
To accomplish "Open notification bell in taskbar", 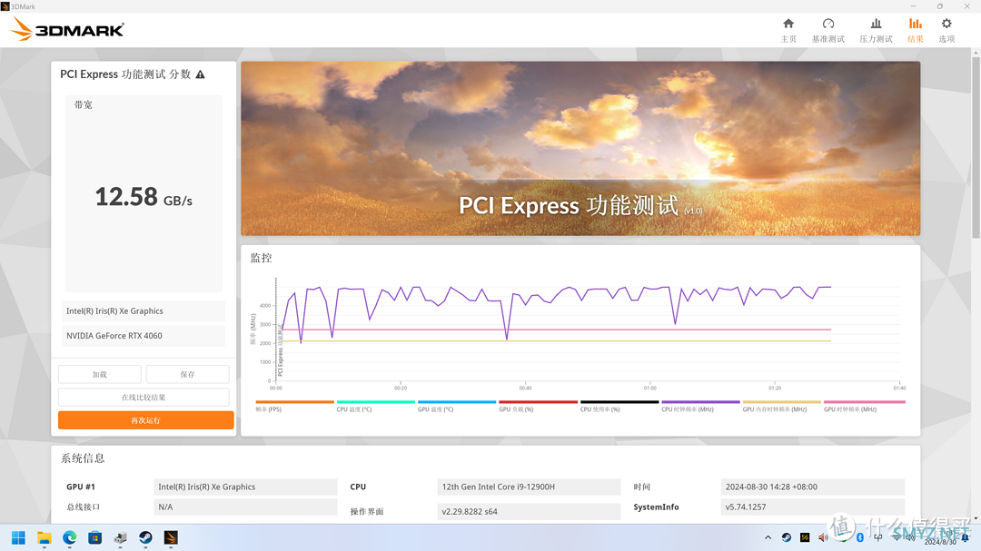I will pyautogui.click(x=966, y=538).
